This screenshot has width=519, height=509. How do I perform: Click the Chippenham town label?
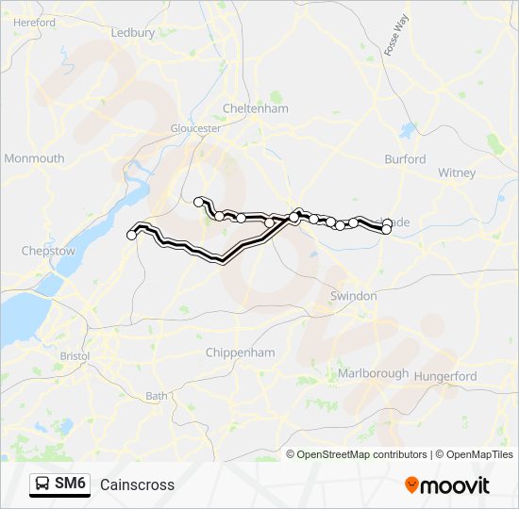click(x=240, y=353)
